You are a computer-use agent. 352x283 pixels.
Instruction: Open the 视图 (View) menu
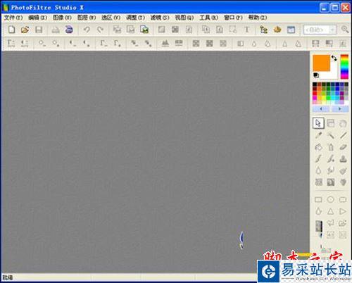tap(184, 18)
